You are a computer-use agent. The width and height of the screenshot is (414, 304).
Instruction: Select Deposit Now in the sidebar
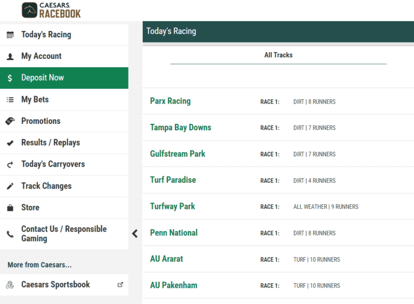64,78
